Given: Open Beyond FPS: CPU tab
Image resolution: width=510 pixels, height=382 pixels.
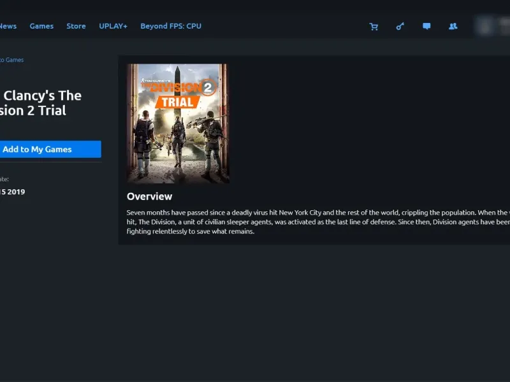Looking at the screenshot, I should (x=171, y=26).
